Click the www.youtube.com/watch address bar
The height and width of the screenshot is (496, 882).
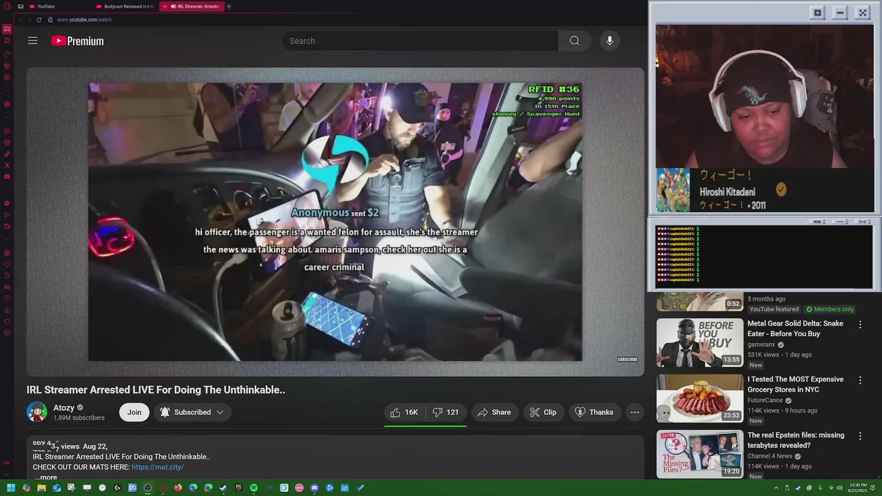pyautogui.click(x=84, y=19)
